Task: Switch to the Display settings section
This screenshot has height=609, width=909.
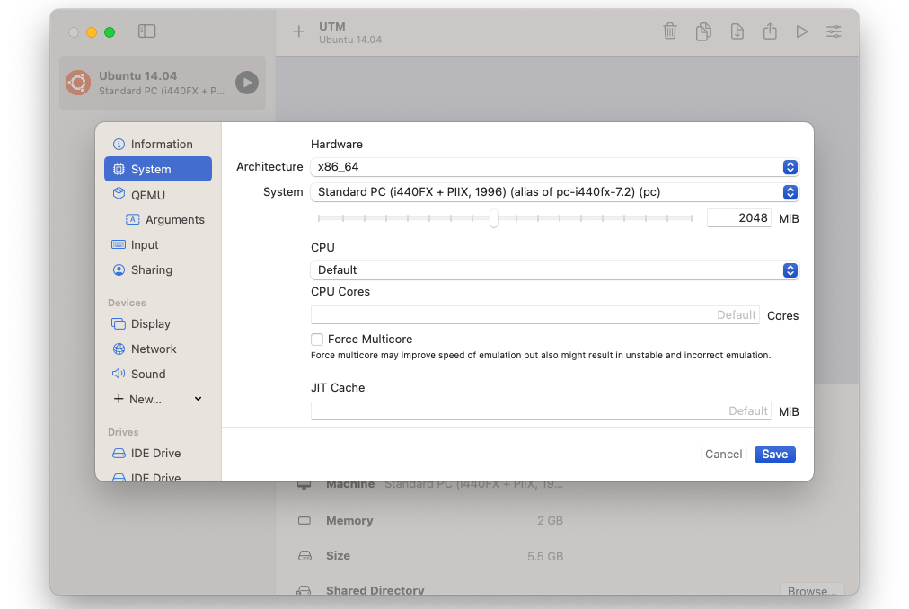Action: point(150,324)
